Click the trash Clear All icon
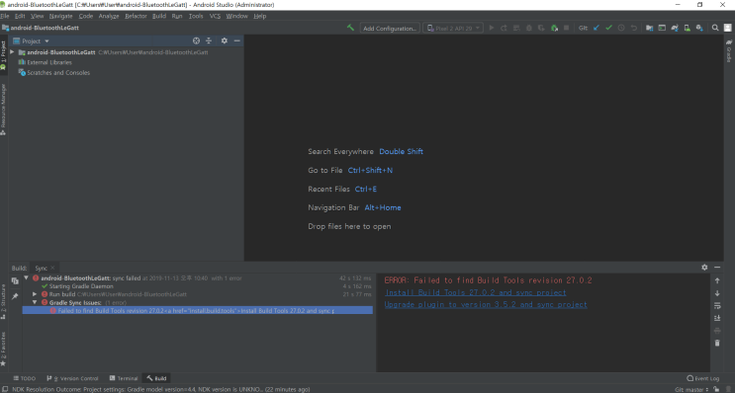 717,343
